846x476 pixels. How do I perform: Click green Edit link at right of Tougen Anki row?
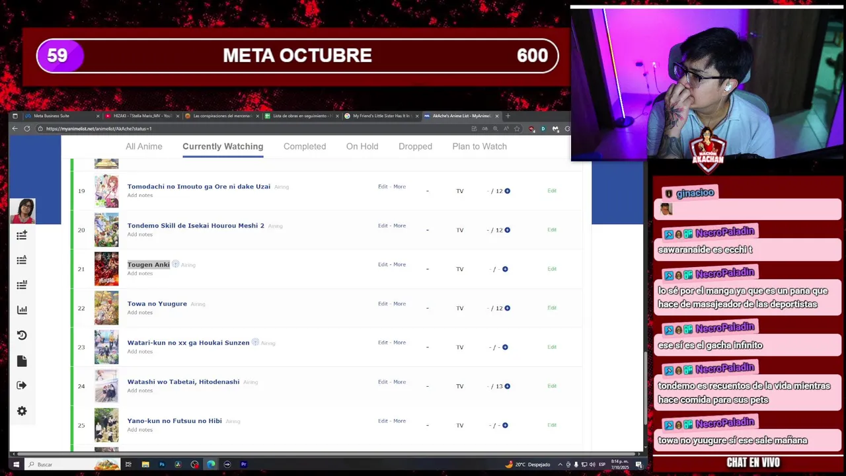pos(552,269)
